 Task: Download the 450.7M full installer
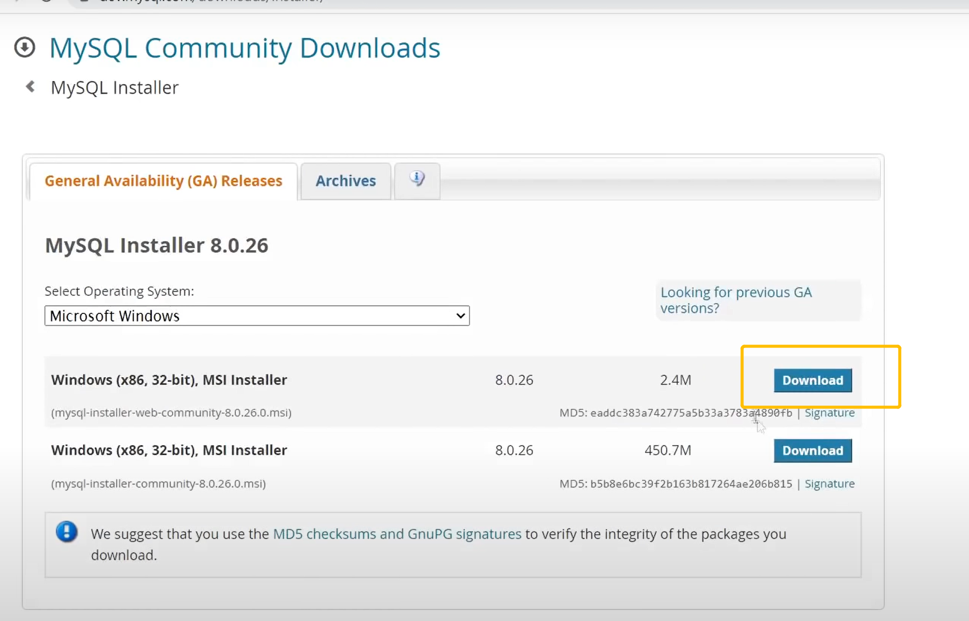[812, 450]
